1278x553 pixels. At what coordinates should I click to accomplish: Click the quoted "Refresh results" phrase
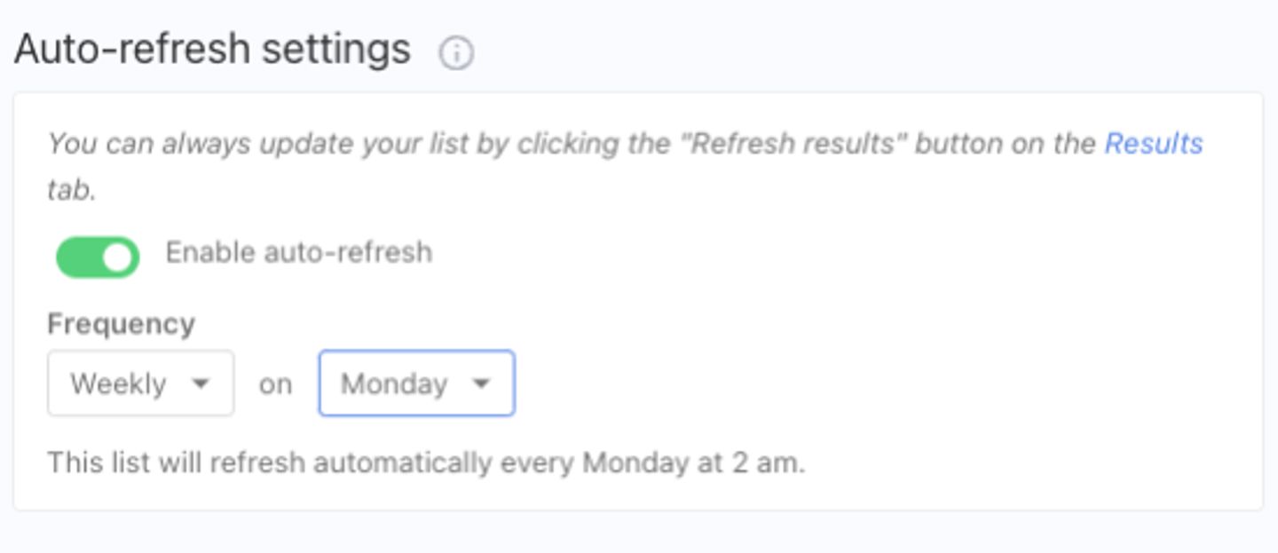click(792, 144)
